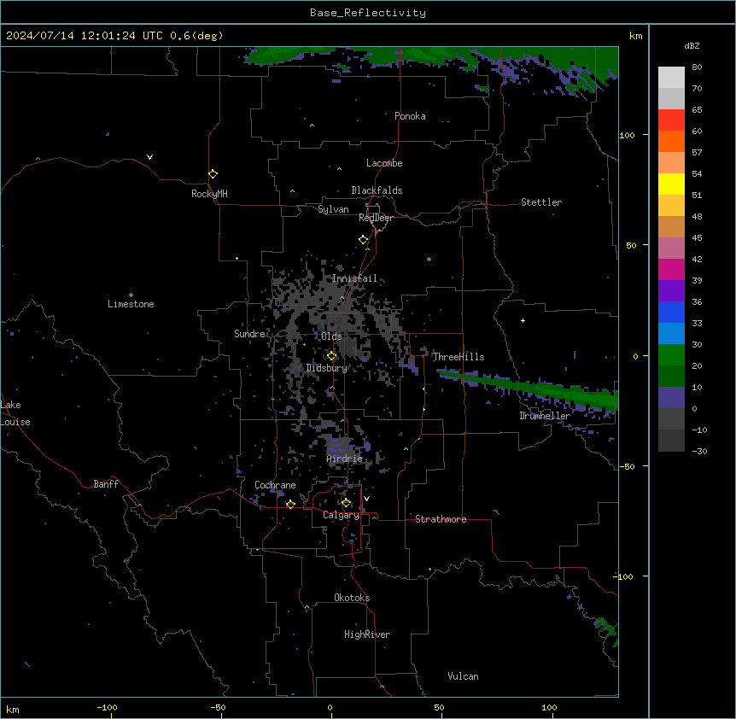Click the Calgary city label
Screen dimensions: 736x719
click(342, 515)
